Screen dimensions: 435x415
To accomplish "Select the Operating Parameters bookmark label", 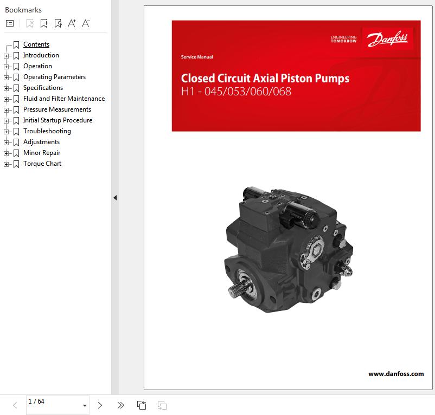I will tap(54, 77).
